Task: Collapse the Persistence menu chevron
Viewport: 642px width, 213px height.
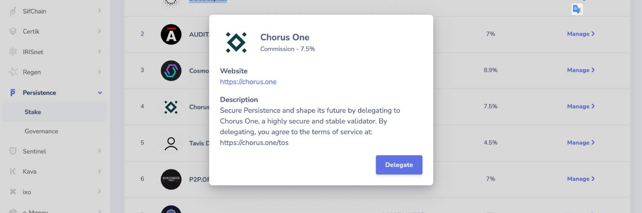Action: [100, 92]
